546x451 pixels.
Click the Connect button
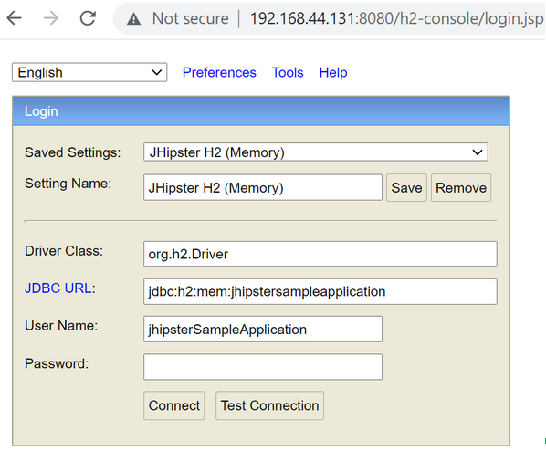tap(174, 405)
